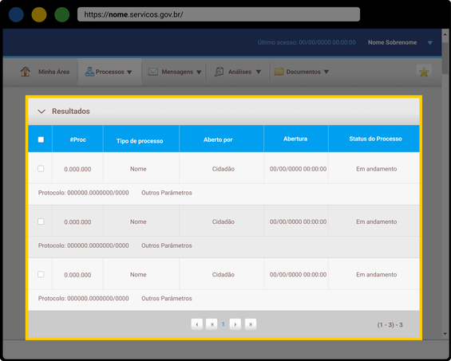
Task: Open the Análises menu
Action: pyautogui.click(x=239, y=72)
